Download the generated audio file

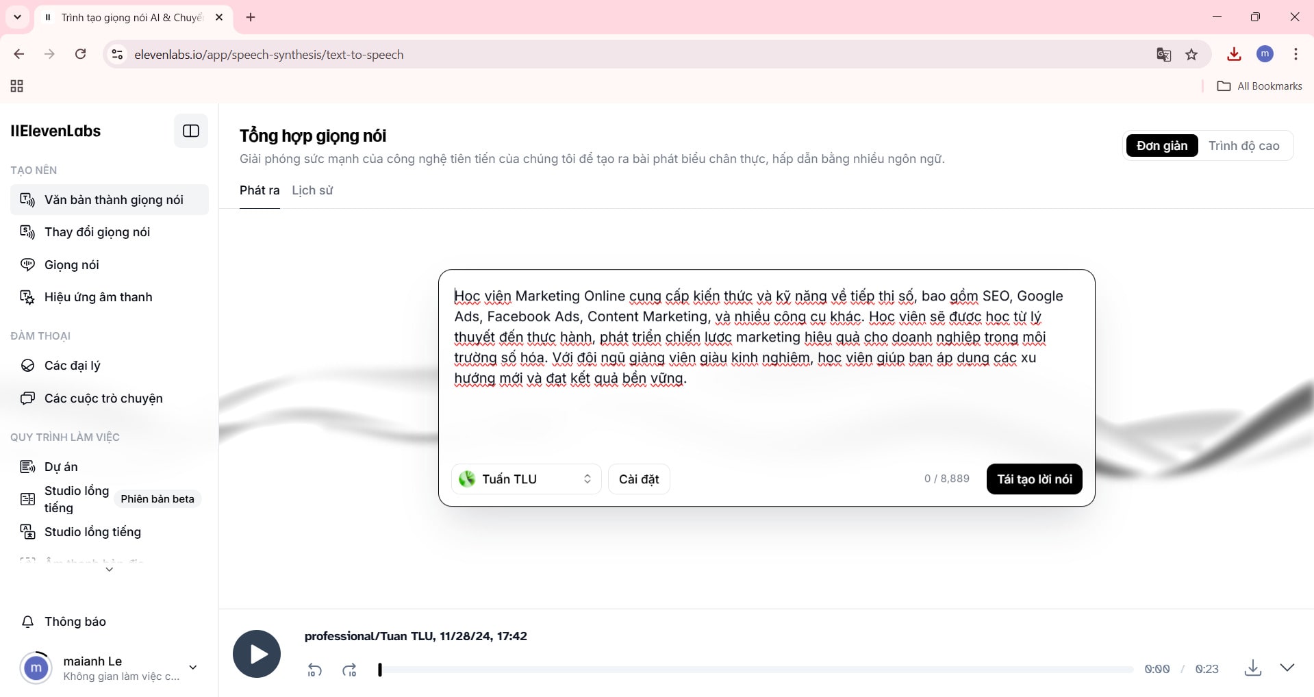click(1252, 668)
